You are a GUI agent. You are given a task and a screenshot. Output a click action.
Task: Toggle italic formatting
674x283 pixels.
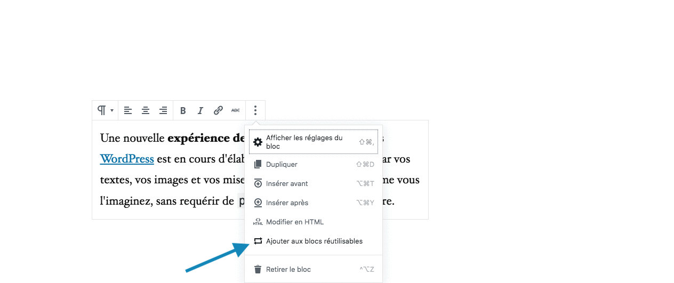click(x=200, y=111)
